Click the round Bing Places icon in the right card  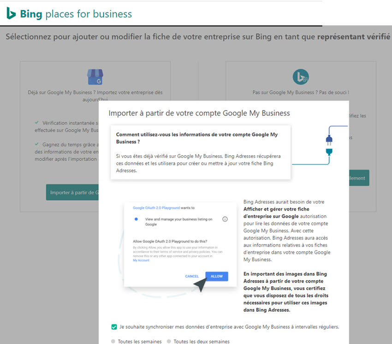pos(301,77)
